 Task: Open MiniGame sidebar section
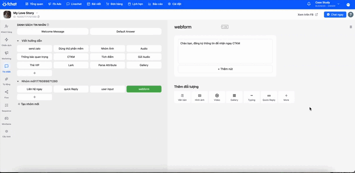pyautogui.click(x=7, y=120)
